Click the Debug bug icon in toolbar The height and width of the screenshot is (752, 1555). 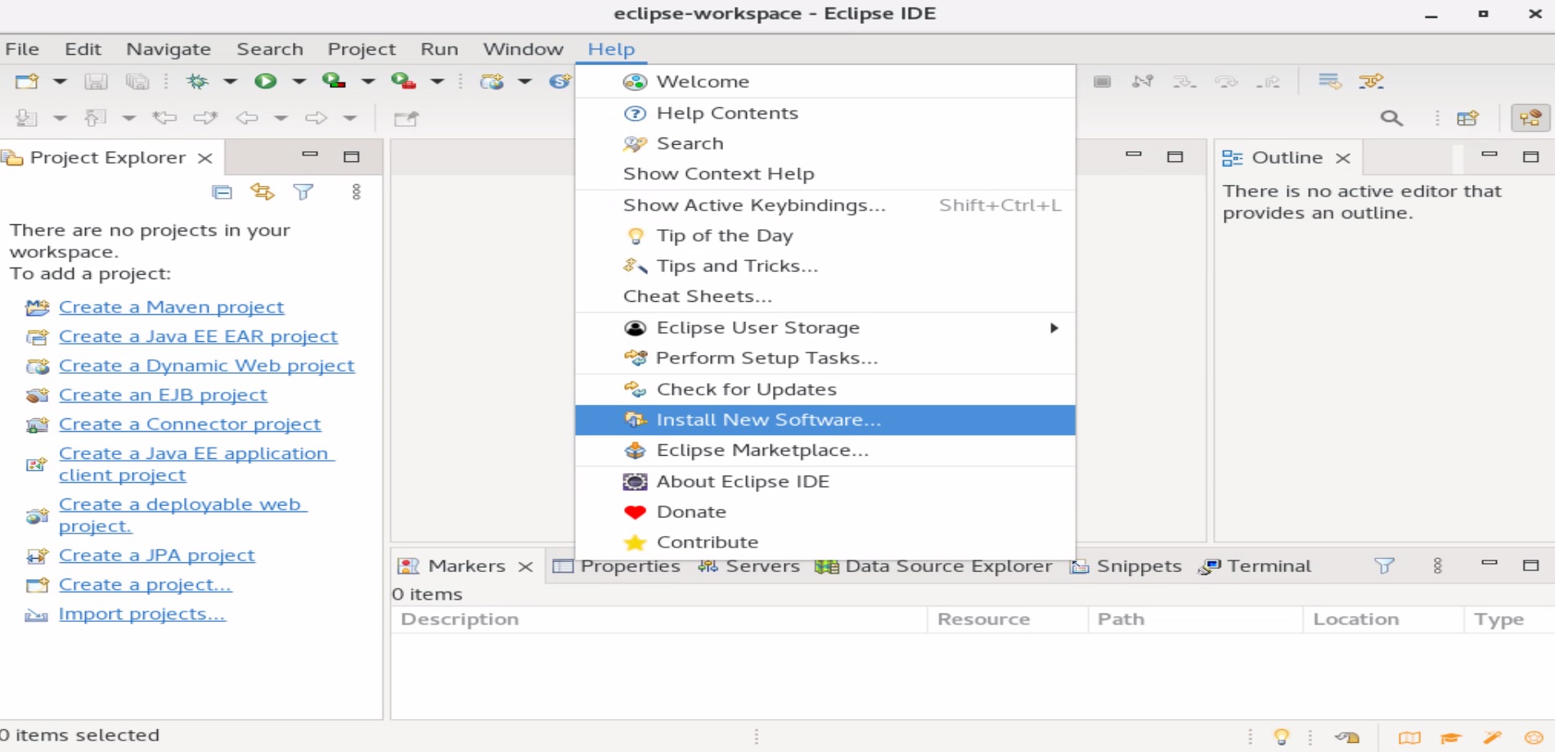(197, 81)
